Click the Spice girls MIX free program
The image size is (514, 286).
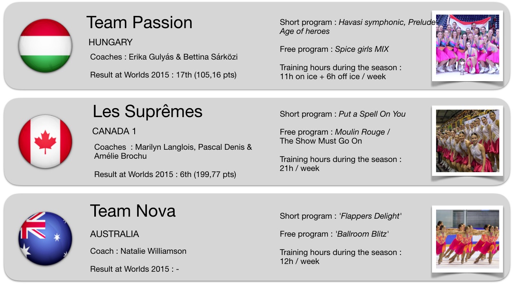pyautogui.click(x=362, y=49)
